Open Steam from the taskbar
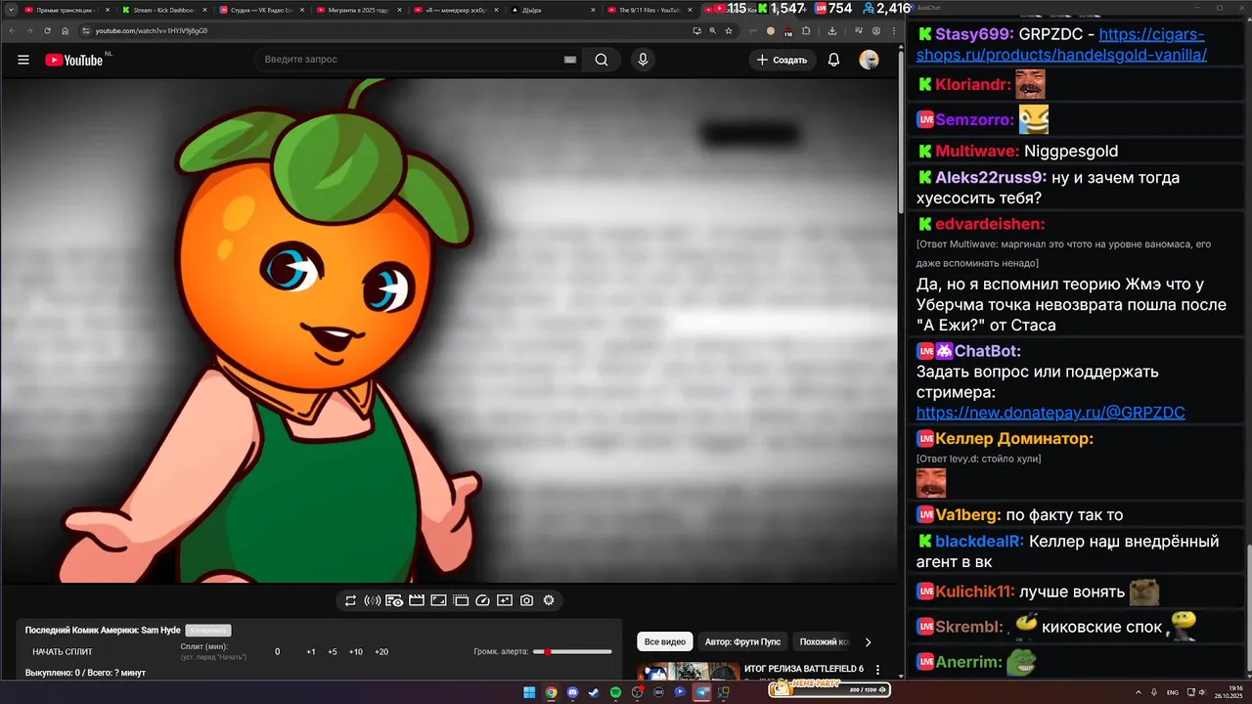 coord(594,692)
